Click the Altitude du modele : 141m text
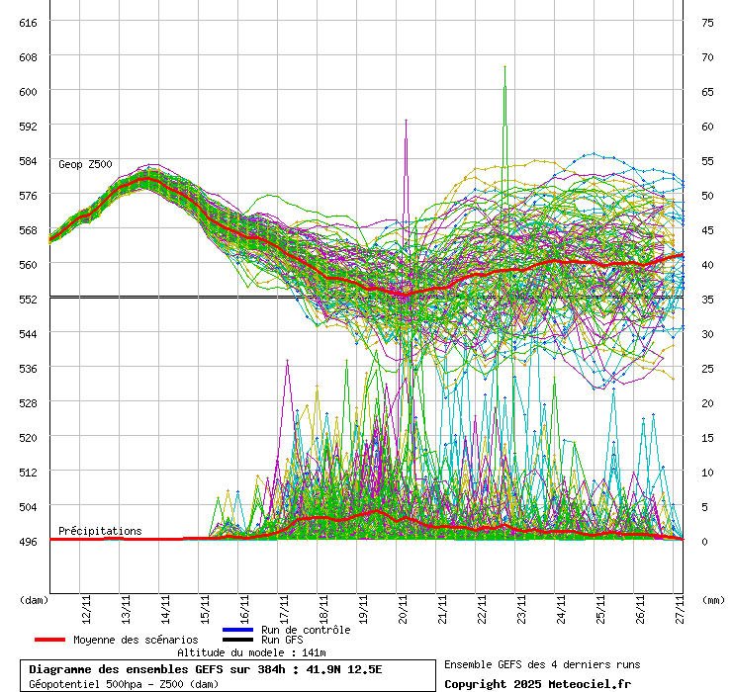Viewport: 732px width, 692px height. pos(251,652)
